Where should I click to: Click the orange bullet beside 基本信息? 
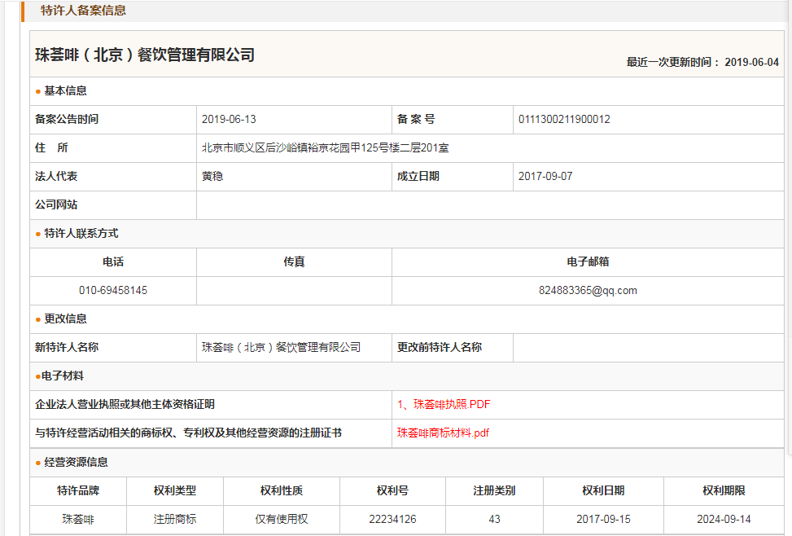pos(38,91)
